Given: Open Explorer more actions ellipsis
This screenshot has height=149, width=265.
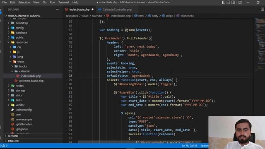Looking at the screenshot, I should click(x=58, y=10).
